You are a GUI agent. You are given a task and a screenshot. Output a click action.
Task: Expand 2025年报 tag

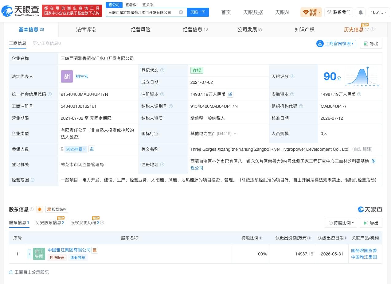[x=76, y=149]
